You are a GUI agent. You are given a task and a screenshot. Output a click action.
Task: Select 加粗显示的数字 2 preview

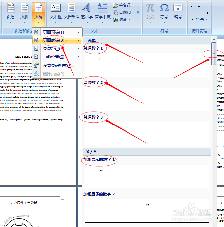[147, 211]
